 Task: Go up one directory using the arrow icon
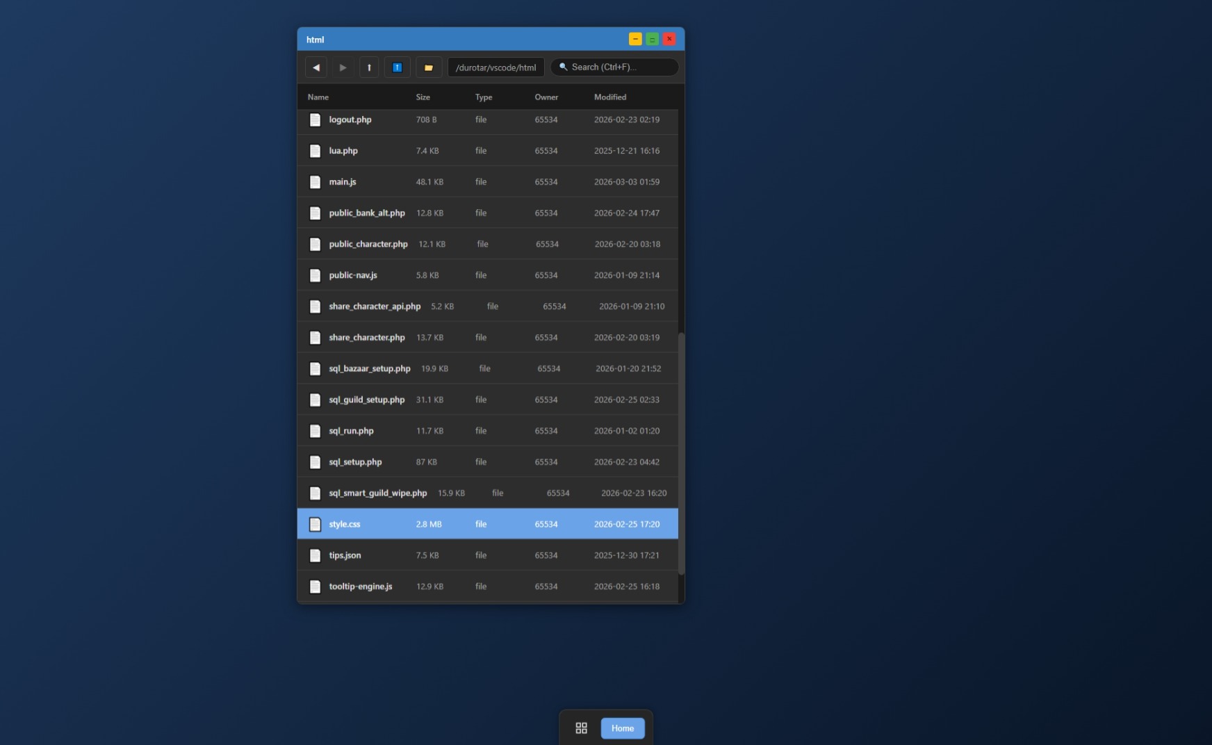[x=369, y=67]
